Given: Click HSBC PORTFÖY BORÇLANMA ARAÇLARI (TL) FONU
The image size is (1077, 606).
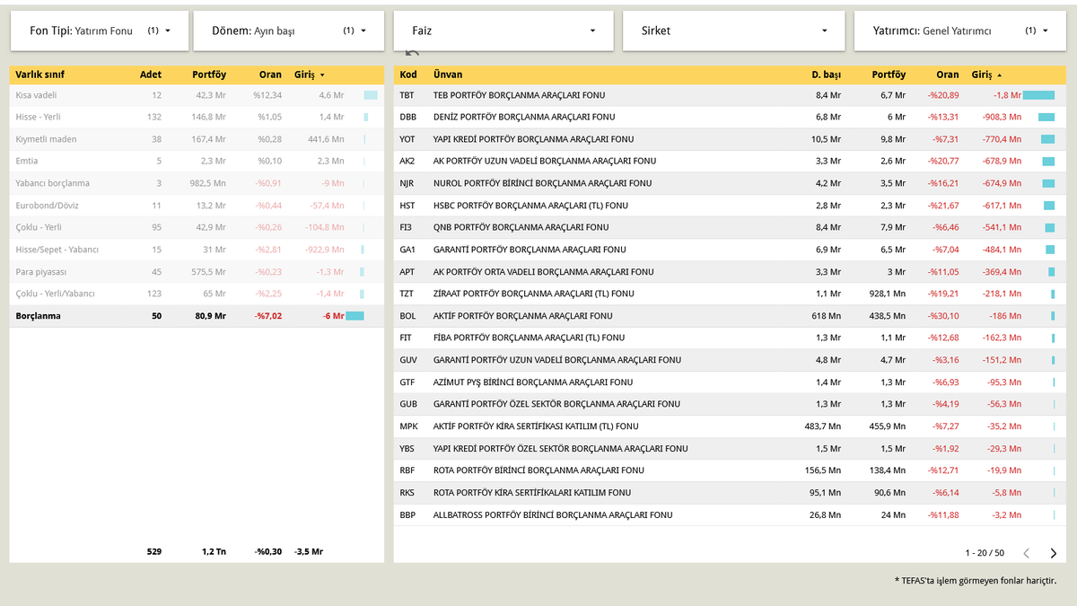Looking at the screenshot, I should 530,206.
